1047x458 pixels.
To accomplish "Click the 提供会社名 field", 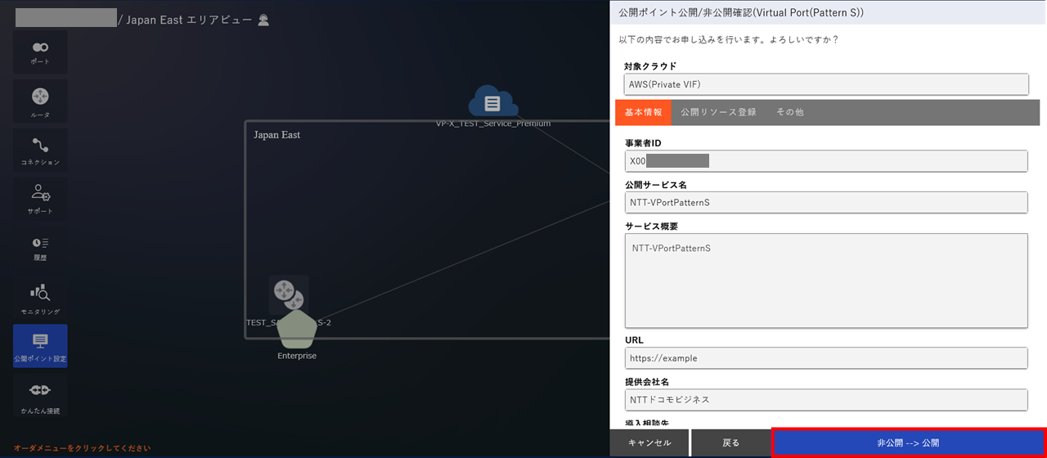I will point(826,400).
